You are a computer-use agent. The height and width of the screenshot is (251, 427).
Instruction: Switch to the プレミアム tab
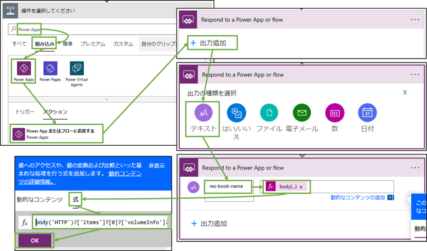(x=93, y=44)
